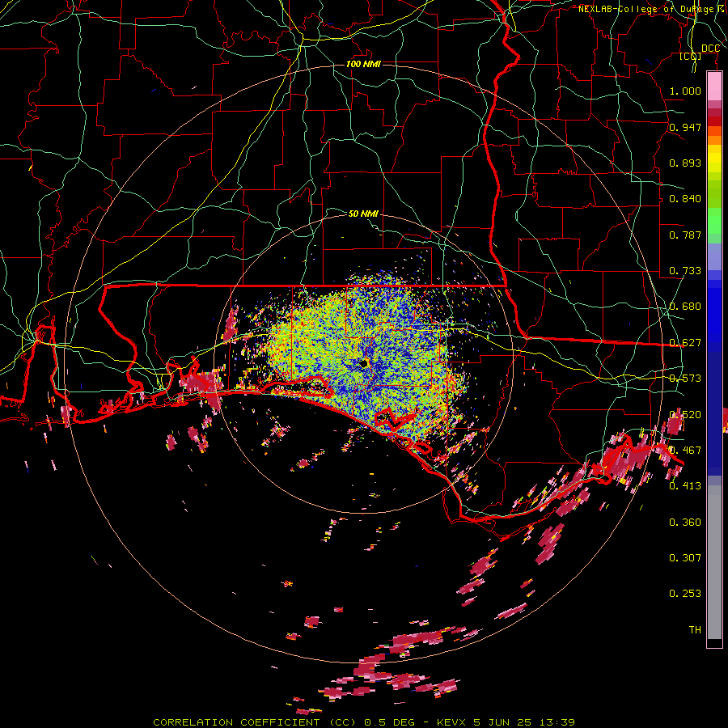Screen dimensions: 728x728
Task: Click the orange segment of the color scale
Action: point(714,140)
